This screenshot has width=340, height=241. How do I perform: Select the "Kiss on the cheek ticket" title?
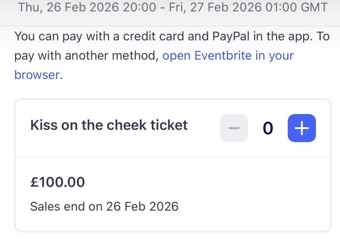109,125
